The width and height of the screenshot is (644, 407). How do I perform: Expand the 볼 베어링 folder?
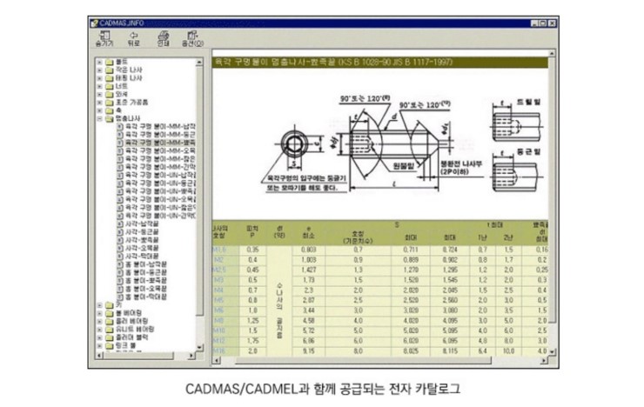click(x=99, y=313)
